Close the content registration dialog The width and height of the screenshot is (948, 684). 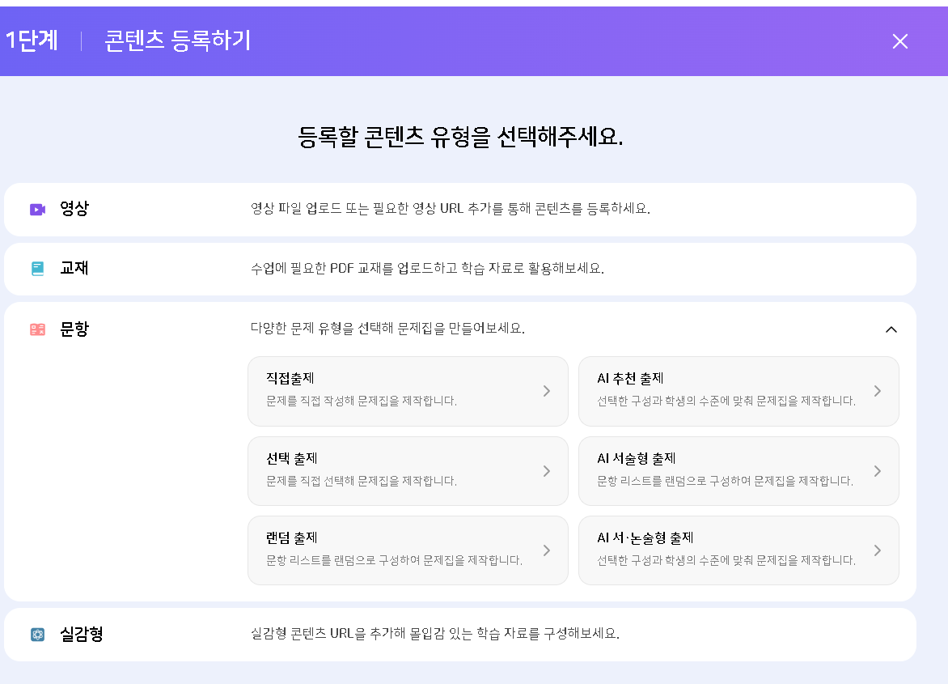(899, 41)
